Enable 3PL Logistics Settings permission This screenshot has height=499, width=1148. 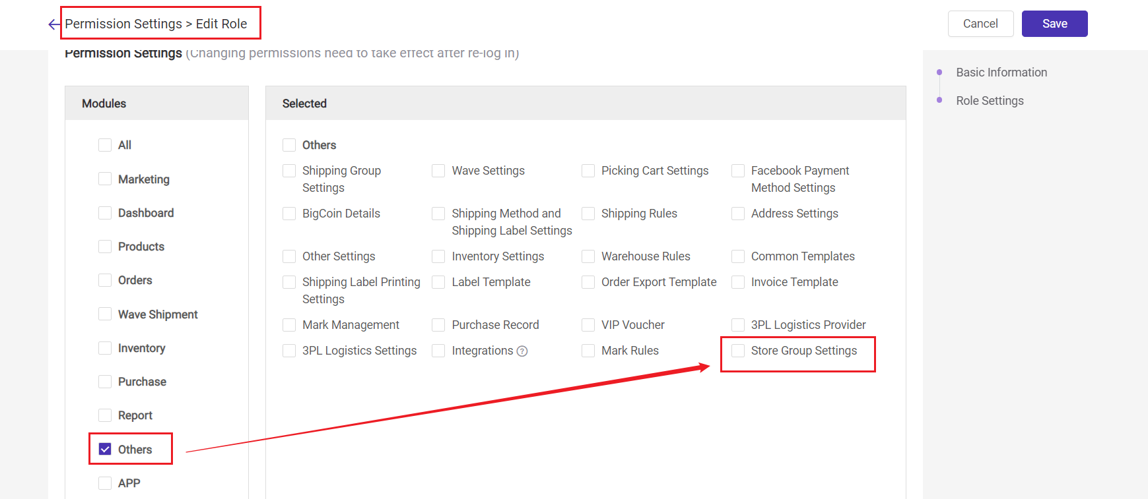point(289,351)
